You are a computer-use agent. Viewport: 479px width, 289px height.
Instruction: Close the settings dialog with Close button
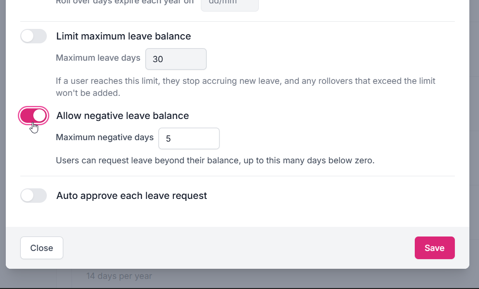42,248
